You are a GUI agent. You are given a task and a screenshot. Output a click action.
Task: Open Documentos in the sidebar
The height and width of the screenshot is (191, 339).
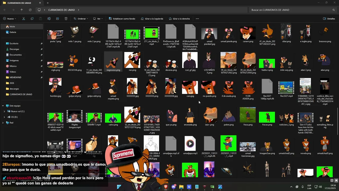click(22, 55)
